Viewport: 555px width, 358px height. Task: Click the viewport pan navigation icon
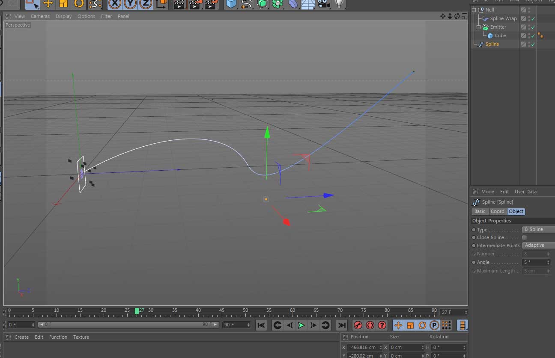pos(443,16)
